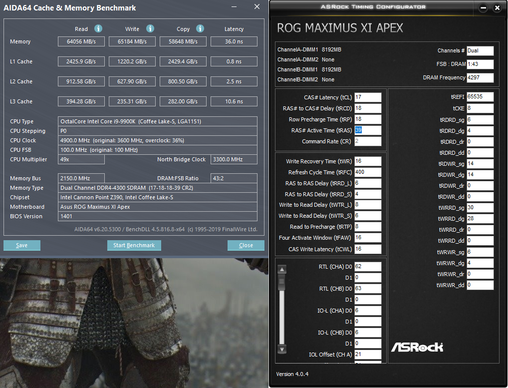Click the tWRWR_sg value field
The width and height of the screenshot is (508, 388).
480,252
